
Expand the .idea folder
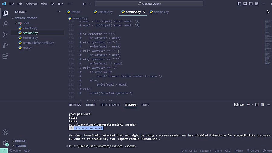(16, 23)
